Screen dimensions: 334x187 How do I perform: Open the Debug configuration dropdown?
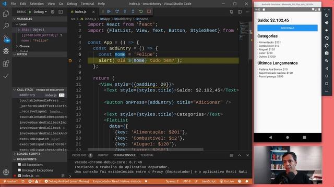click(40, 12)
